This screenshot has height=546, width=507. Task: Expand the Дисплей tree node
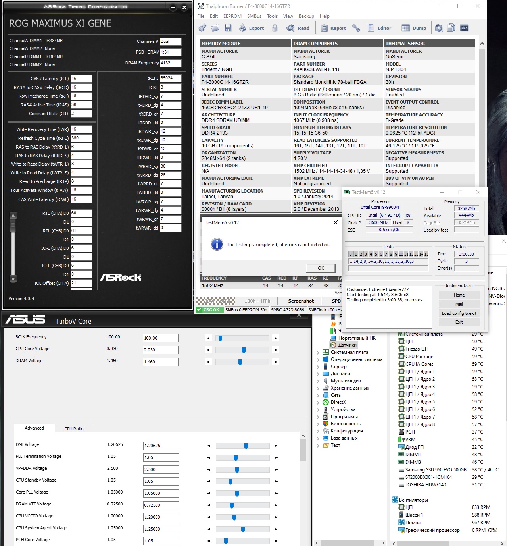coord(318,374)
